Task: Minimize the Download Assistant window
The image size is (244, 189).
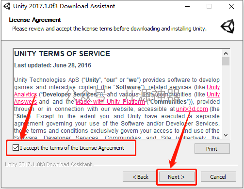Action: (187, 6)
